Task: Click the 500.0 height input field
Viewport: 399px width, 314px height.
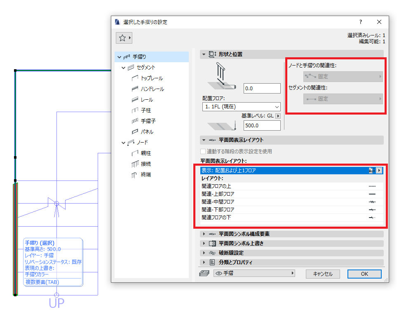Action: 262,125
